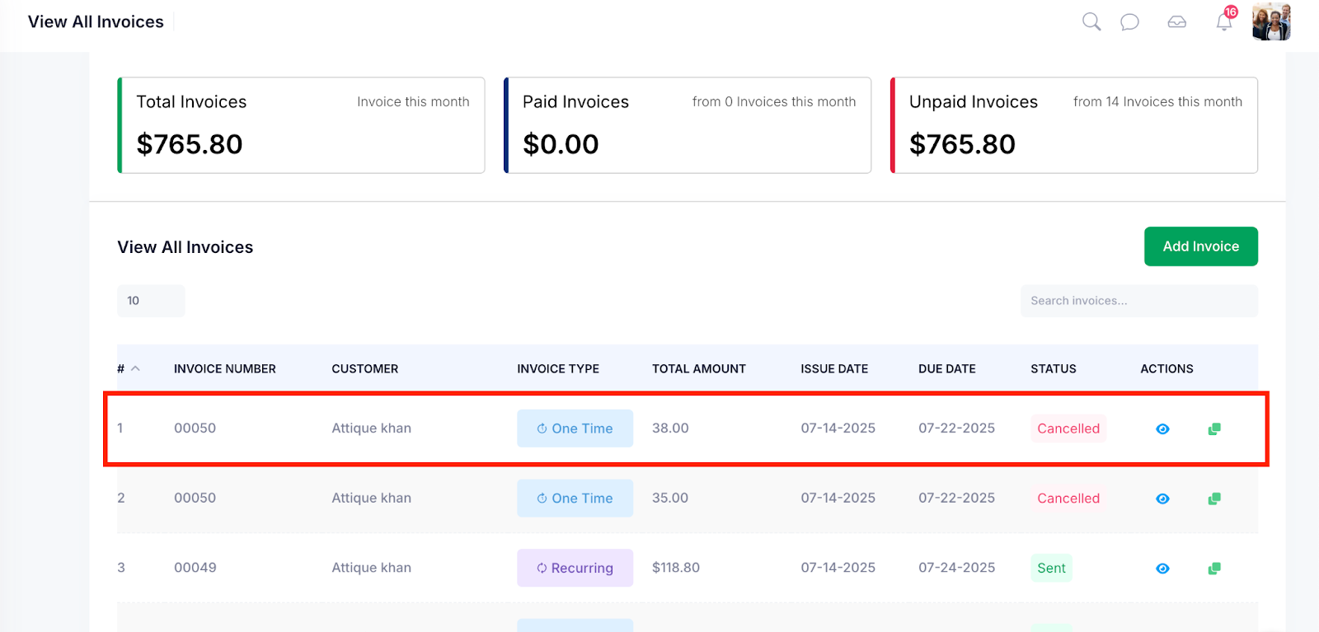1319x632 pixels.
Task: Select the Recurring type badge
Action: (x=575, y=568)
